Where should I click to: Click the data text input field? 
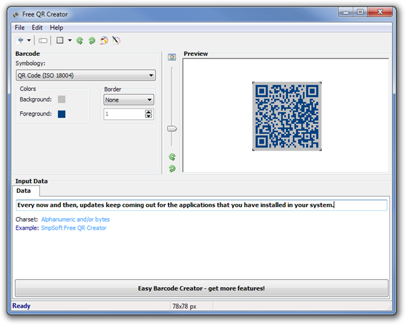point(201,205)
